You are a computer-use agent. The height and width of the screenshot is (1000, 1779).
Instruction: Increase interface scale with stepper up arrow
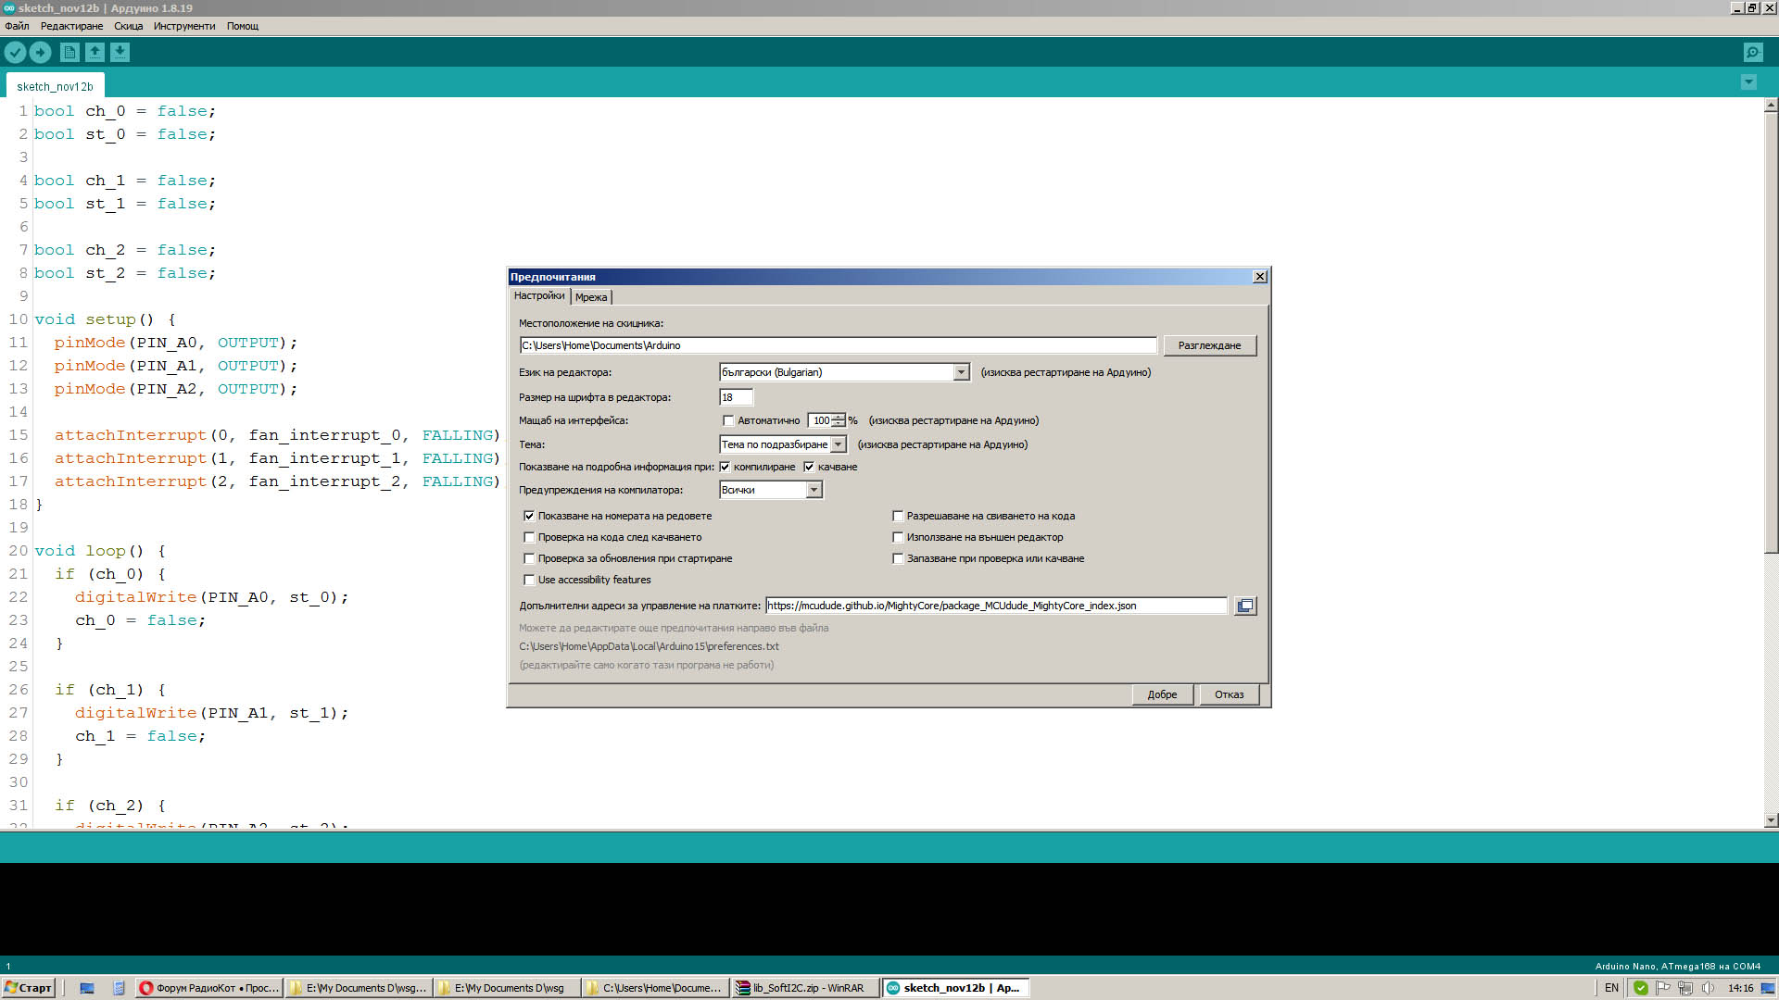pyautogui.click(x=839, y=417)
